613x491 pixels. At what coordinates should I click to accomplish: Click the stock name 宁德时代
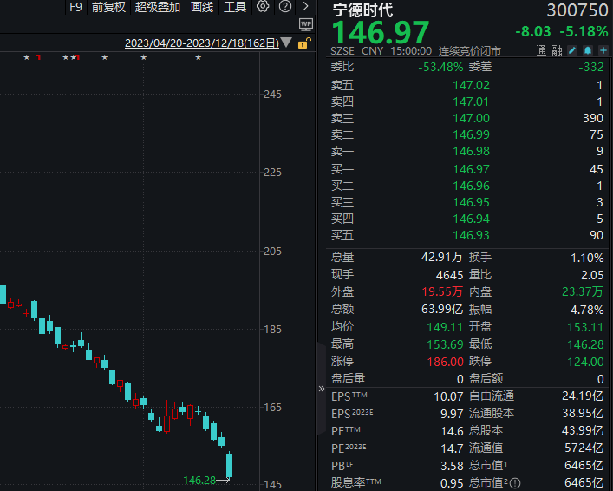point(362,10)
